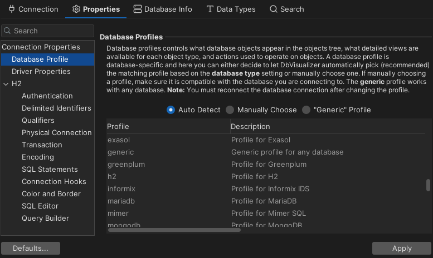
Task: Click the gear icon on Properties tab
Action: pyautogui.click(x=76, y=9)
